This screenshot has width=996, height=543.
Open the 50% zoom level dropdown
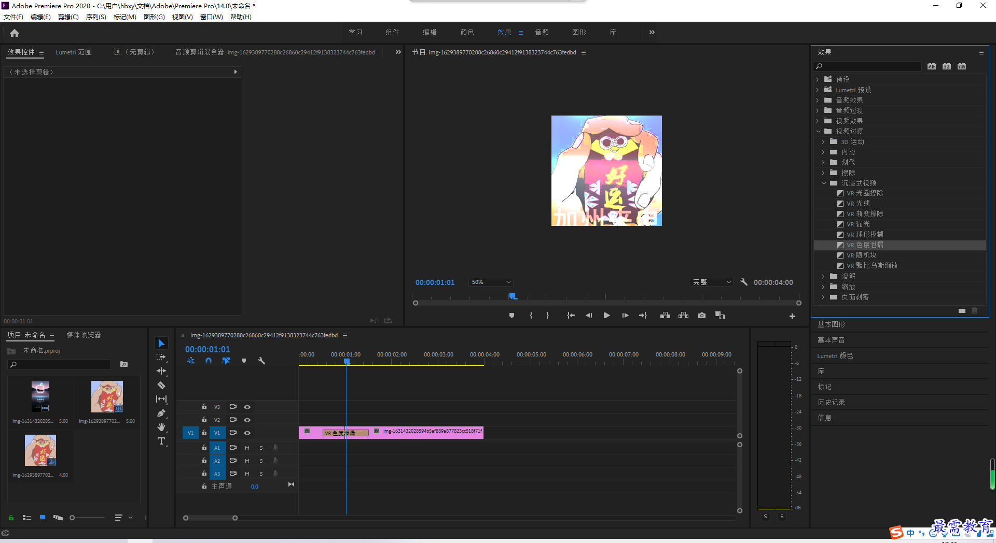pos(491,282)
